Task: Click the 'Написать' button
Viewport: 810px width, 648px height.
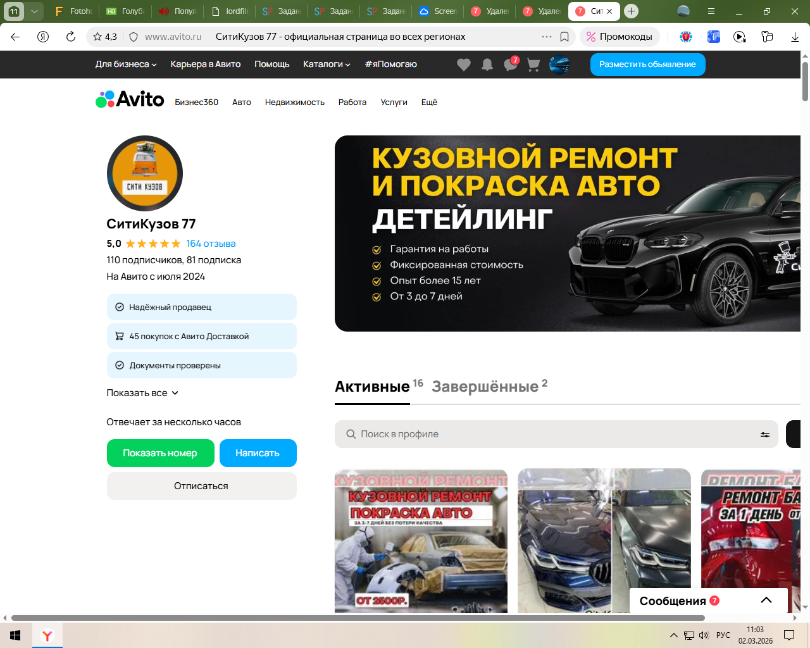Action: pyautogui.click(x=258, y=453)
